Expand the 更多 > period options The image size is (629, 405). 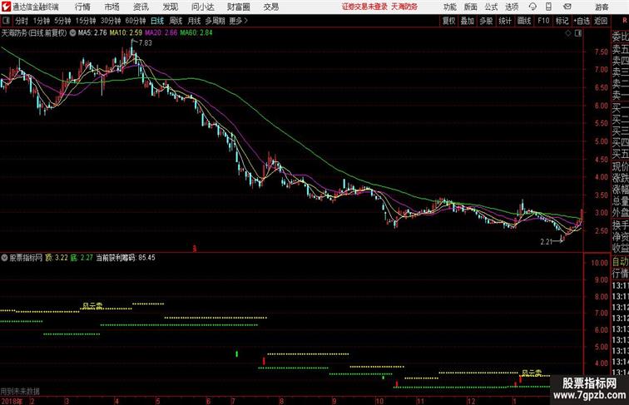(238, 21)
